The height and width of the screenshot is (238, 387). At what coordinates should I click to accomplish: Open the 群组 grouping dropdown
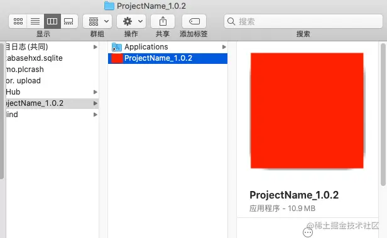(x=97, y=21)
